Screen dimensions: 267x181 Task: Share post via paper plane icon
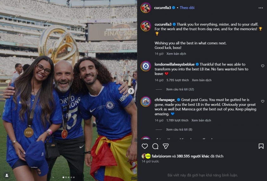pos(166,146)
